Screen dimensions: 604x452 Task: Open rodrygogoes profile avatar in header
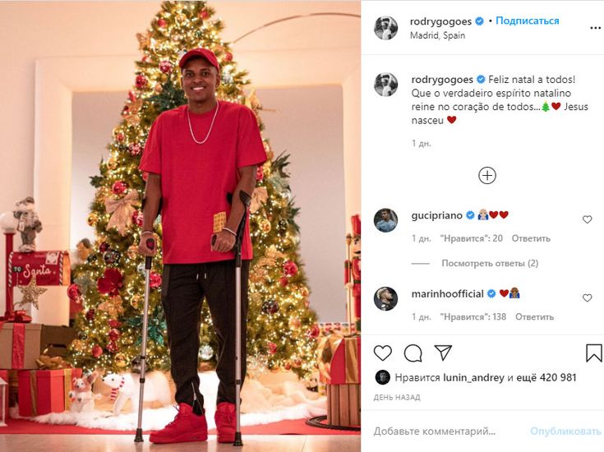point(385,28)
